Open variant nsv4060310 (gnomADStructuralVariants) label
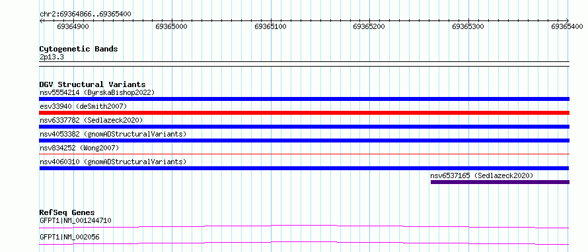 [113, 162]
